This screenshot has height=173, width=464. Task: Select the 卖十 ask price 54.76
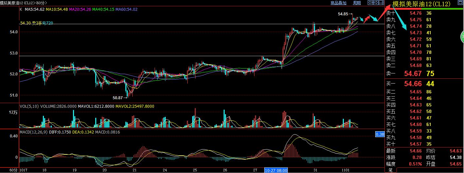coord(416,13)
